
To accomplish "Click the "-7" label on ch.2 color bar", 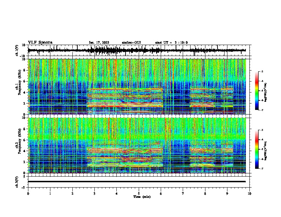I will click(x=261, y=169).
